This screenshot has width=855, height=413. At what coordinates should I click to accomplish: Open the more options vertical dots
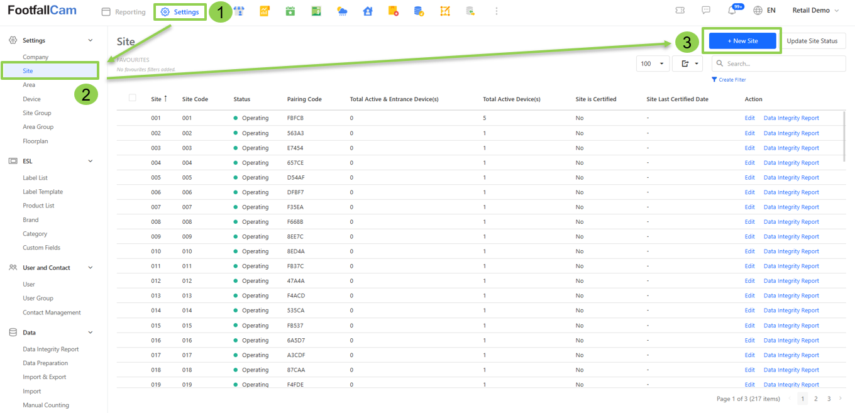tap(497, 11)
